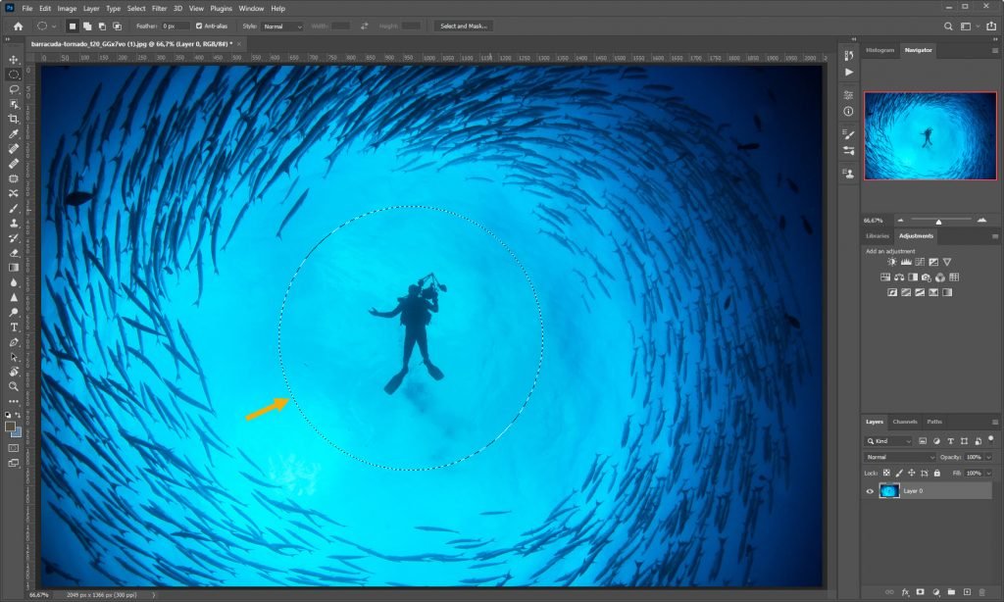
Task: Create a new layer group folder
Action: tap(951, 592)
